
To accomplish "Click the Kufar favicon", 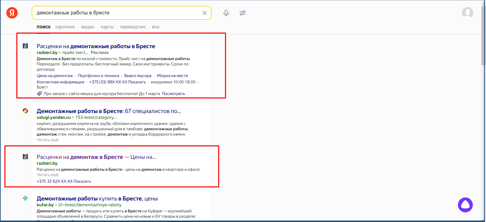I will point(25,198).
